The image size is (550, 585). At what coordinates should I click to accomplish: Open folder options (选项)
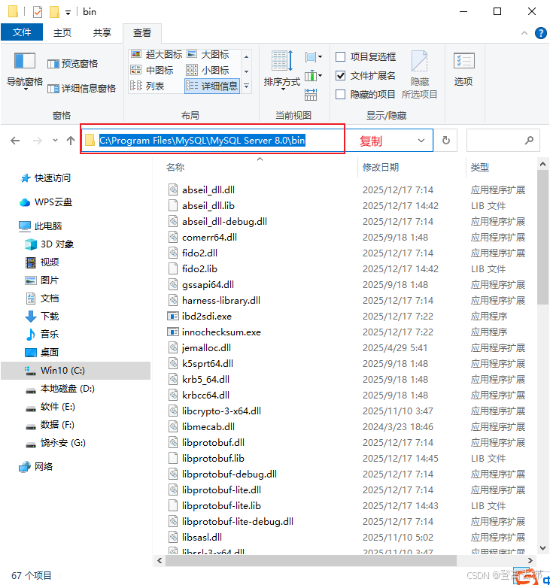tap(463, 69)
